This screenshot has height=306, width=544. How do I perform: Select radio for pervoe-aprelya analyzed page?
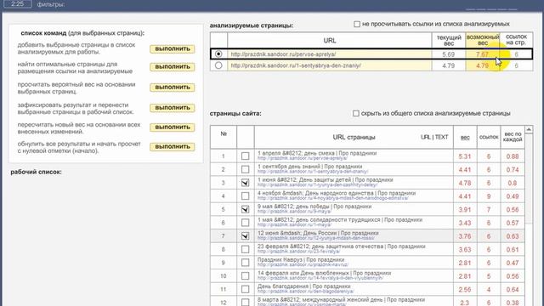click(218, 54)
